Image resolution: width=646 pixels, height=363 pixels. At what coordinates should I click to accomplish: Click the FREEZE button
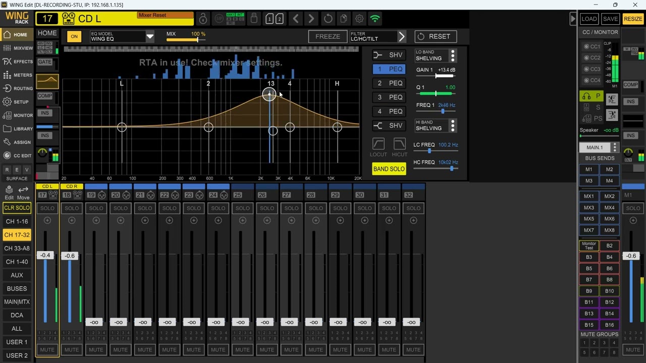328,36
